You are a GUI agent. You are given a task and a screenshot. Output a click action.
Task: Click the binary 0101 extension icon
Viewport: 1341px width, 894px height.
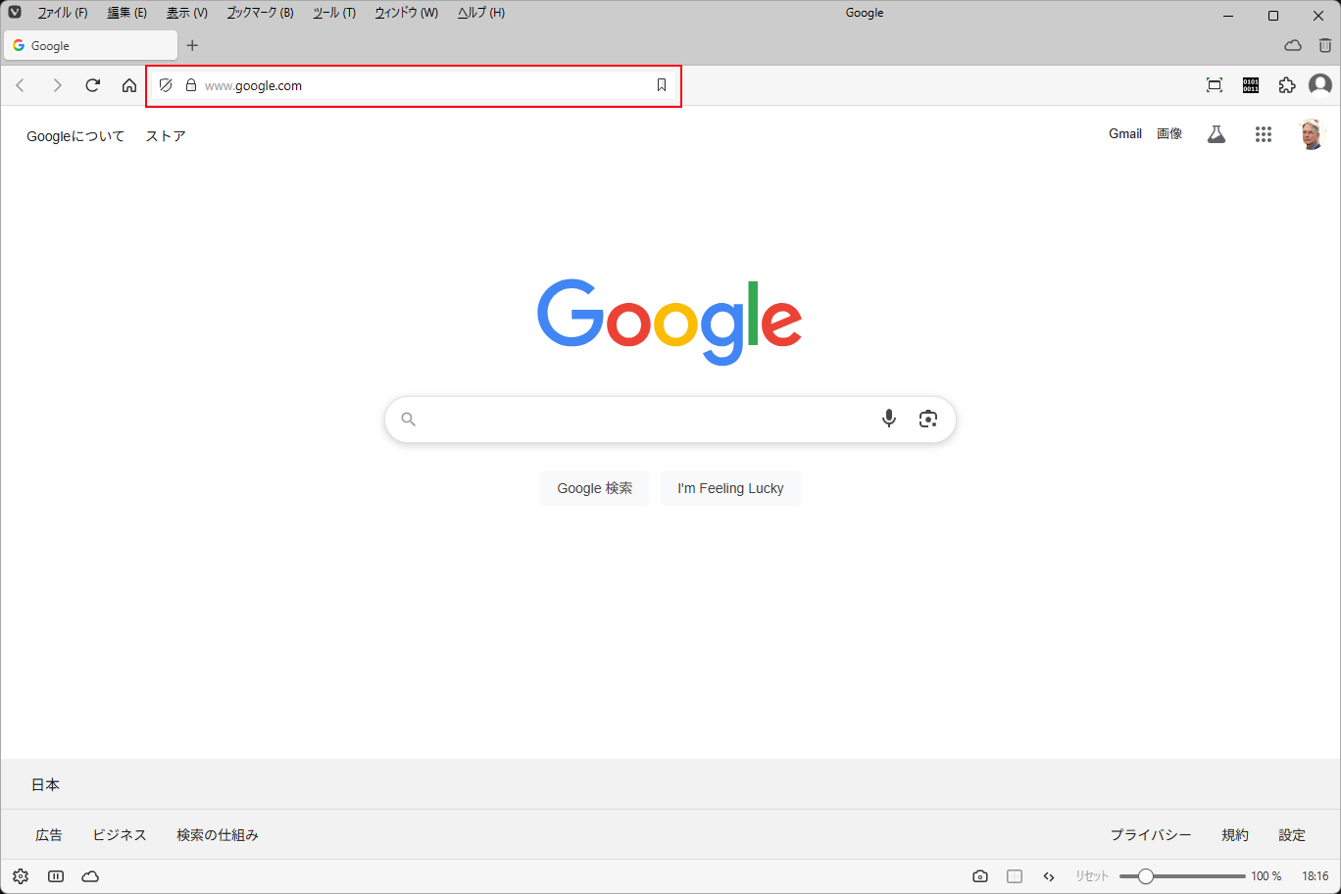pos(1251,85)
